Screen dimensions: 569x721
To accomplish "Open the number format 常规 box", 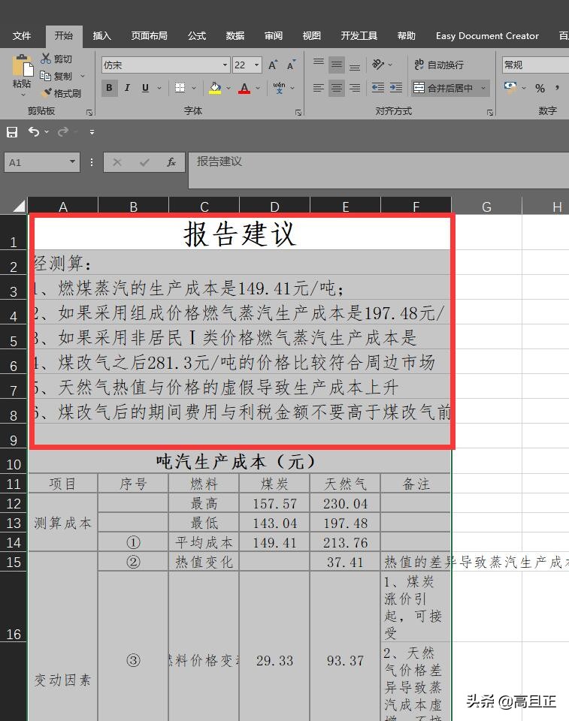I will [x=535, y=65].
